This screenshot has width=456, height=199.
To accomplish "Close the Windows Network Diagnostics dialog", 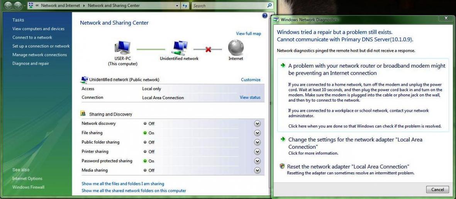I will click(x=446, y=18).
